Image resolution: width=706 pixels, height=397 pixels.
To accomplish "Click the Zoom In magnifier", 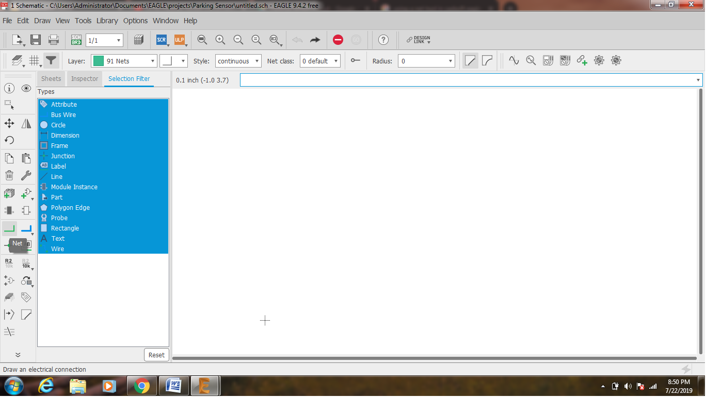I will click(x=220, y=40).
